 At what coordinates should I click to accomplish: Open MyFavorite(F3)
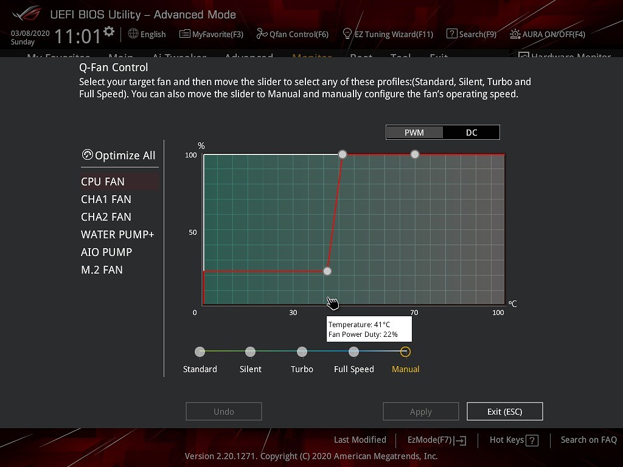tap(217, 34)
